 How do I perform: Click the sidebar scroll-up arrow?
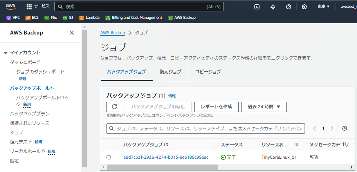coord(84,27)
